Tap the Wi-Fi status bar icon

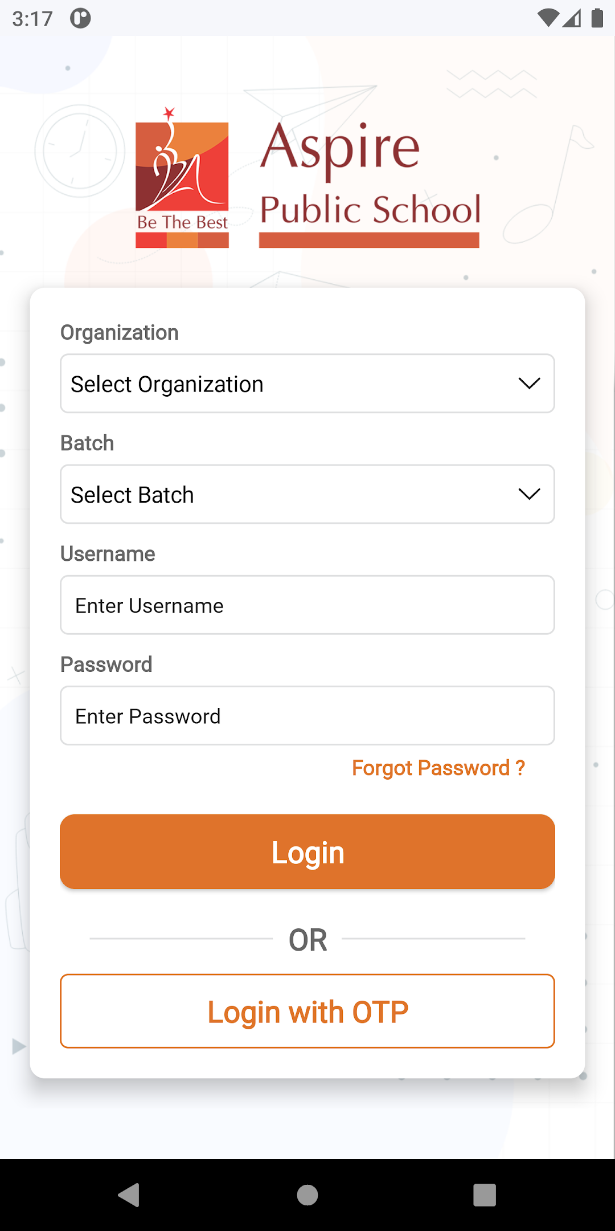point(548,18)
